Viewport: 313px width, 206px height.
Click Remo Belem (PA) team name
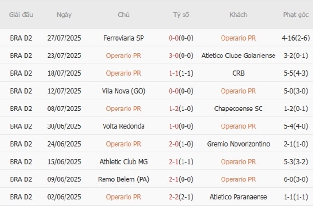[123, 179]
